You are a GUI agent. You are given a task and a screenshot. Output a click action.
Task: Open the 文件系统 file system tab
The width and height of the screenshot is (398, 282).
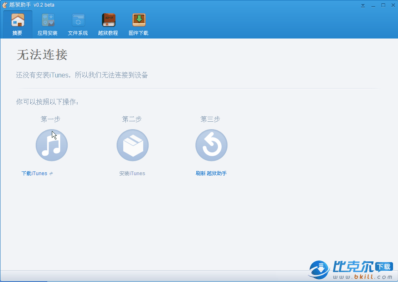[78, 24]
